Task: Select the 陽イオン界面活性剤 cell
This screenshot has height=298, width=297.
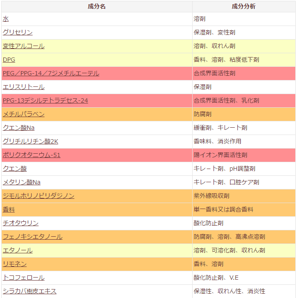Action: (244, 155)
